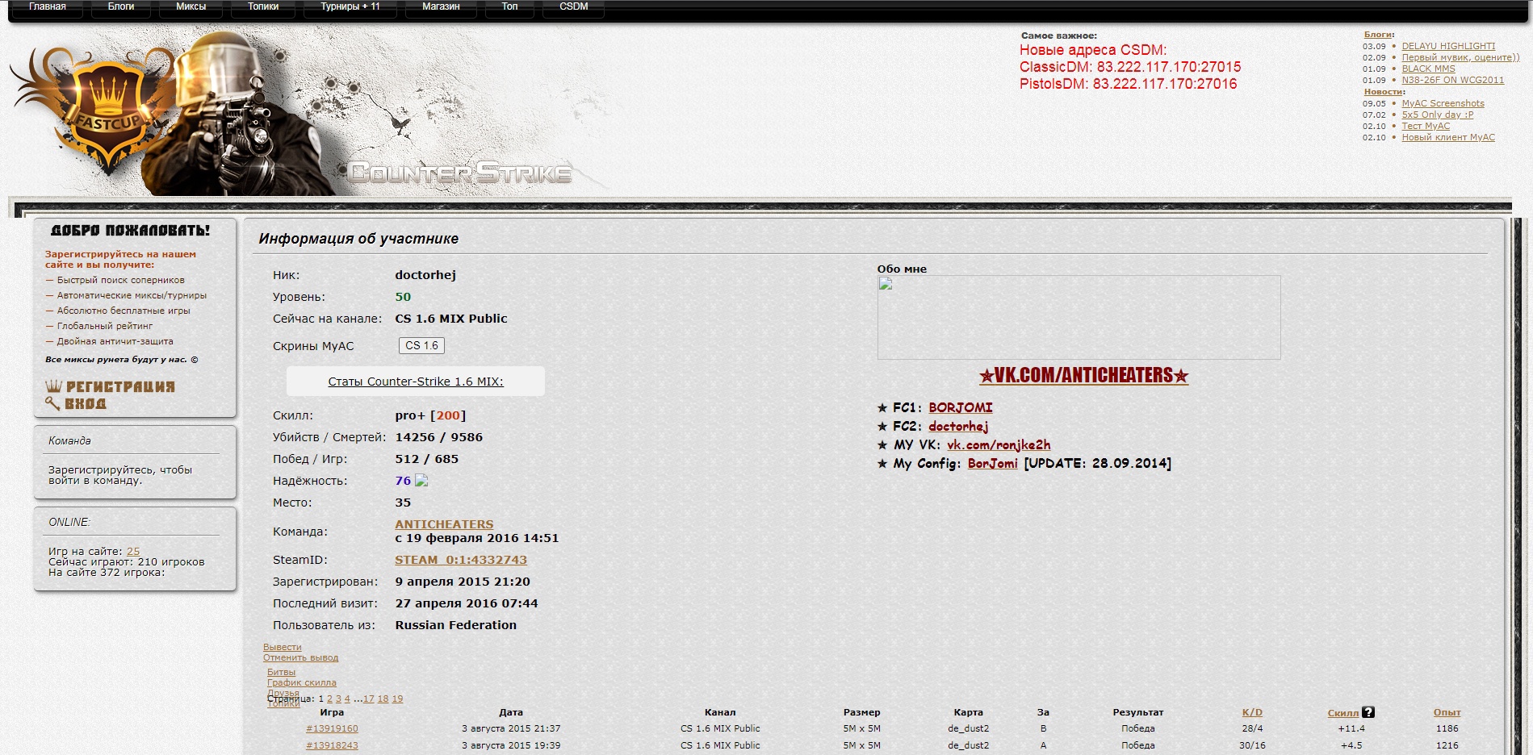The height and width of the screenshot is (755, 1533).
Task: Open the VK.COM/ANTICHEATERS banner link
Action: click(x=1083, y=375)
